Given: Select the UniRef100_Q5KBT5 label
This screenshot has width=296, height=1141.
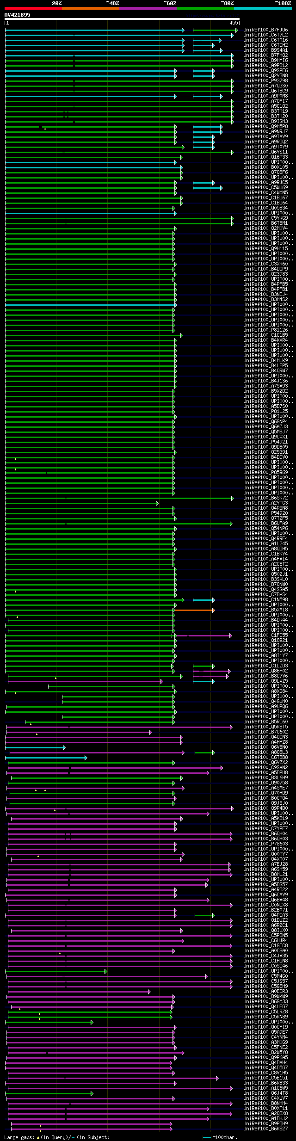Looking at the screenshot, I should tap(265, 727).
